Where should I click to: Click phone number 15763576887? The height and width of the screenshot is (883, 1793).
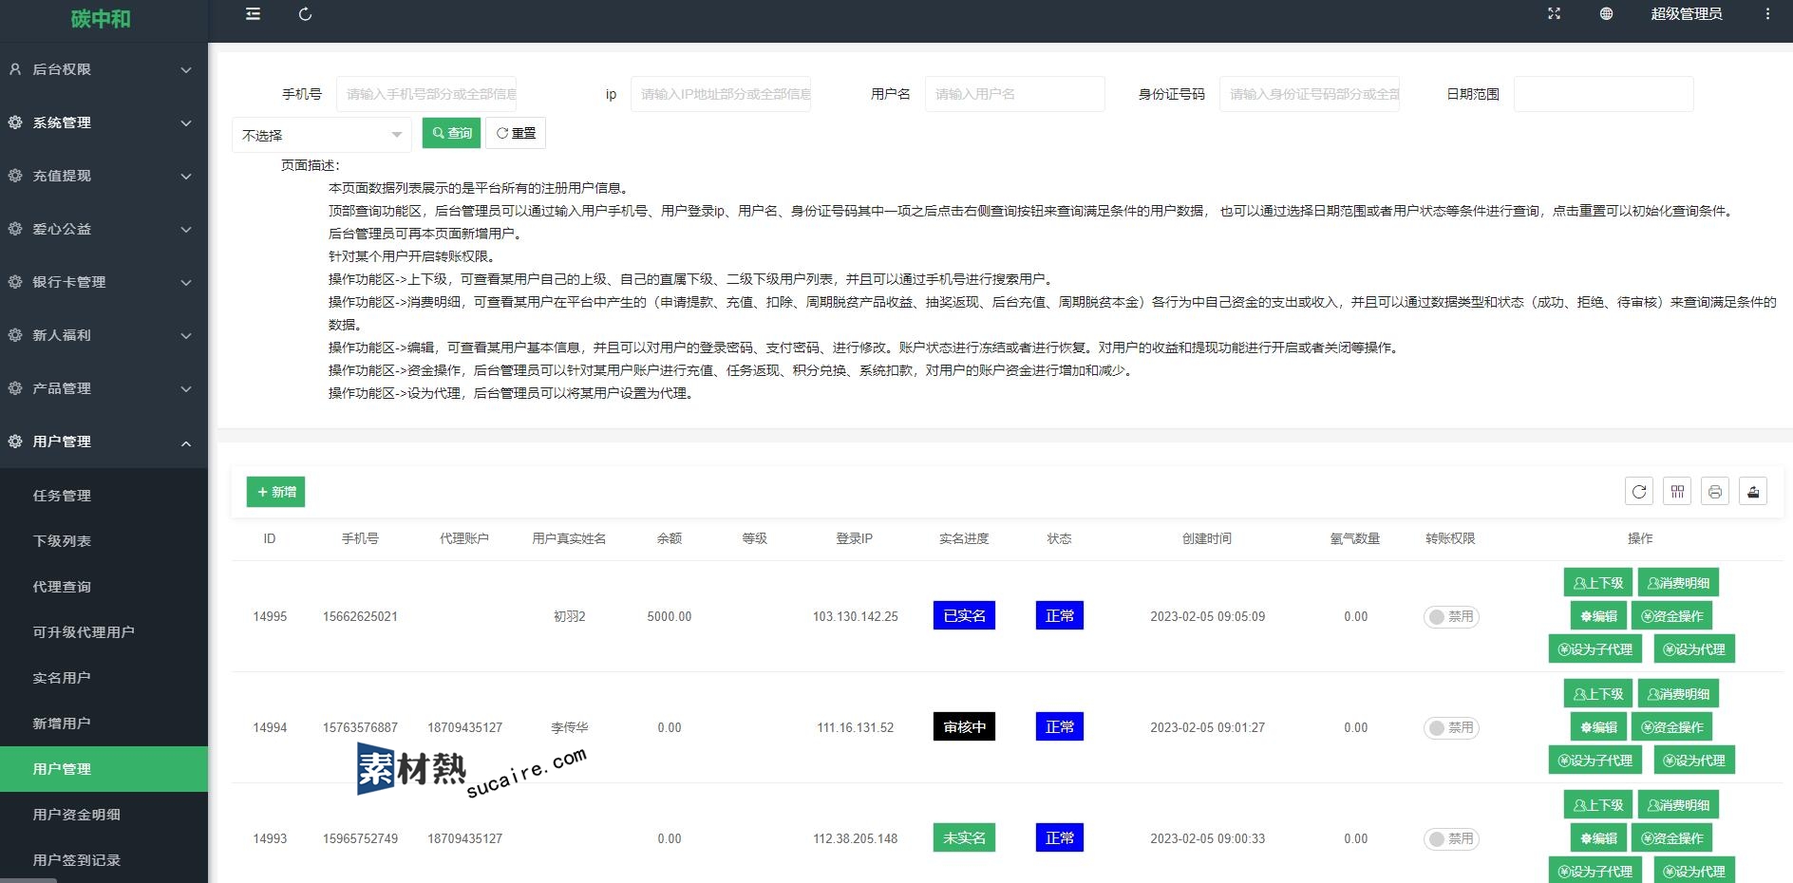(360, 727)
